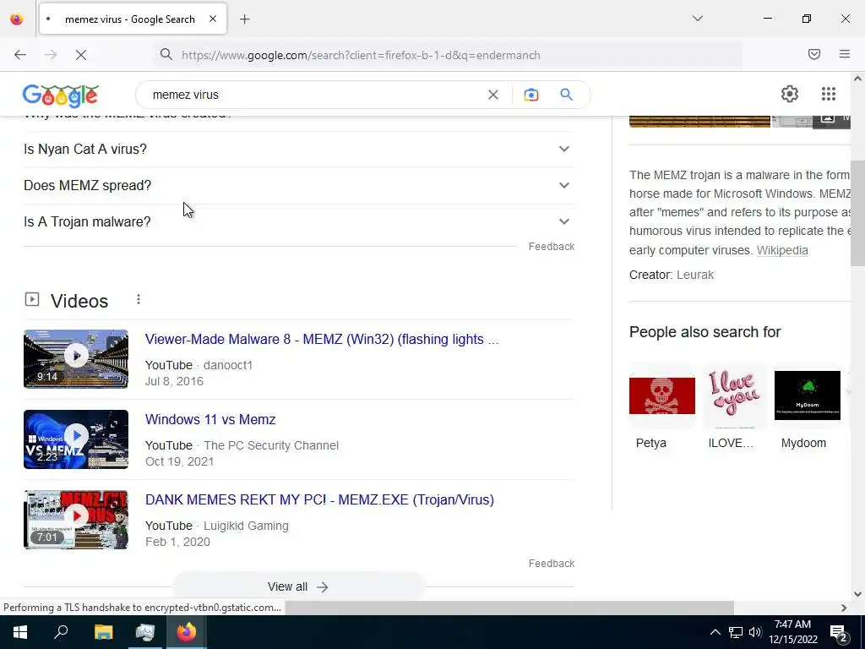
Task: Open Windows 11 vs Memz link
Action: [x=210, y=419]
